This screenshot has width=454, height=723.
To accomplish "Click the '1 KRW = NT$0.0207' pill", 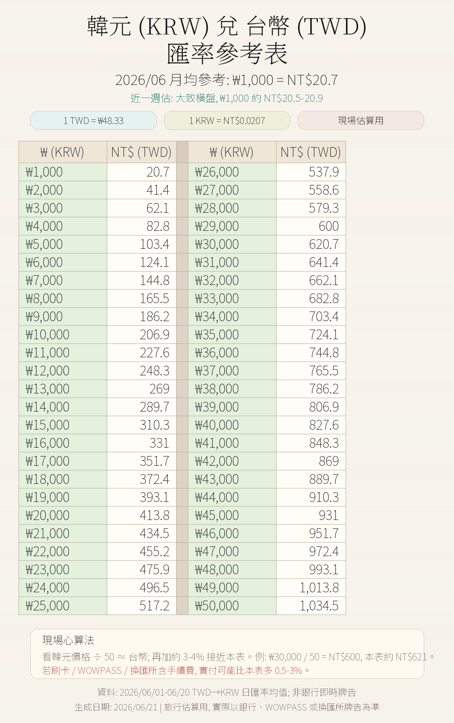I will tap(227, 121).
